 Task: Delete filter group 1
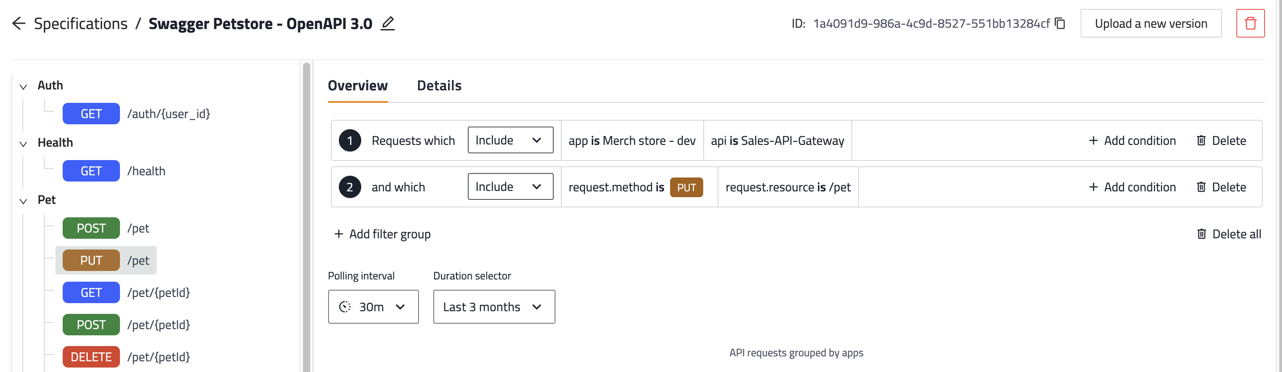(1221, 141)
